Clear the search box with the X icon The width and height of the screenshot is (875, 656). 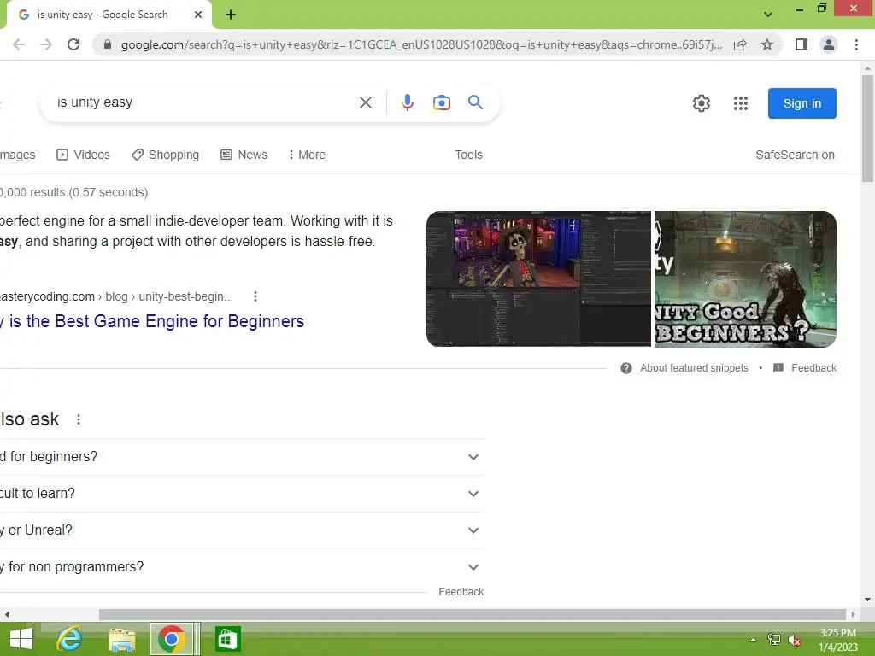[366, 102]
